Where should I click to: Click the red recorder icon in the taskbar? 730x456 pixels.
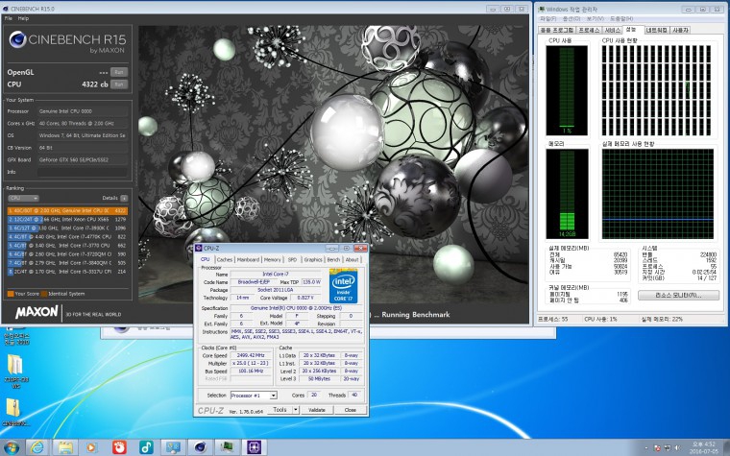tap(119, 447)
